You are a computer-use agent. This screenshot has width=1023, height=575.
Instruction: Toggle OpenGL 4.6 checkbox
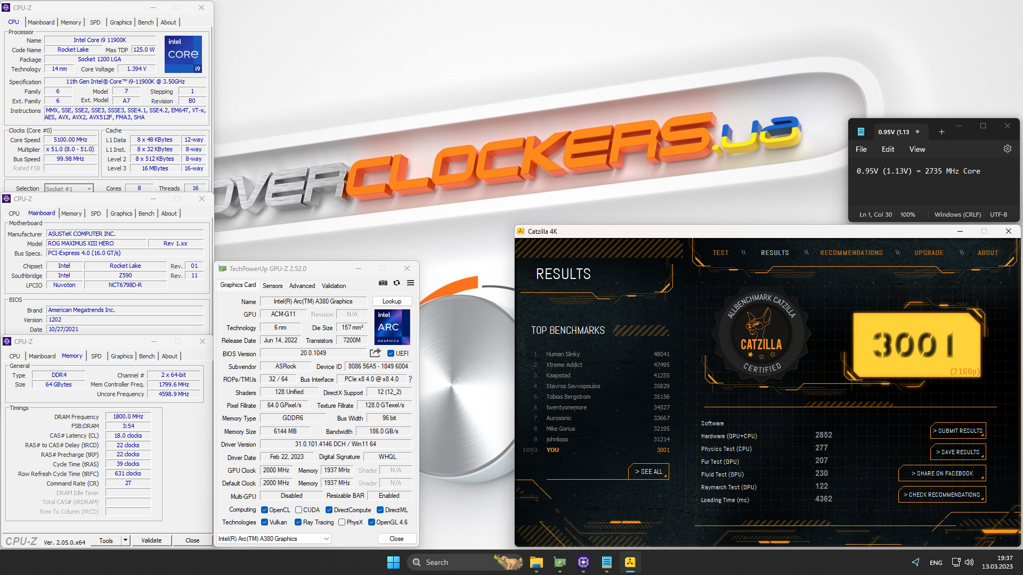pyautogui.click(x=371, y=522)
